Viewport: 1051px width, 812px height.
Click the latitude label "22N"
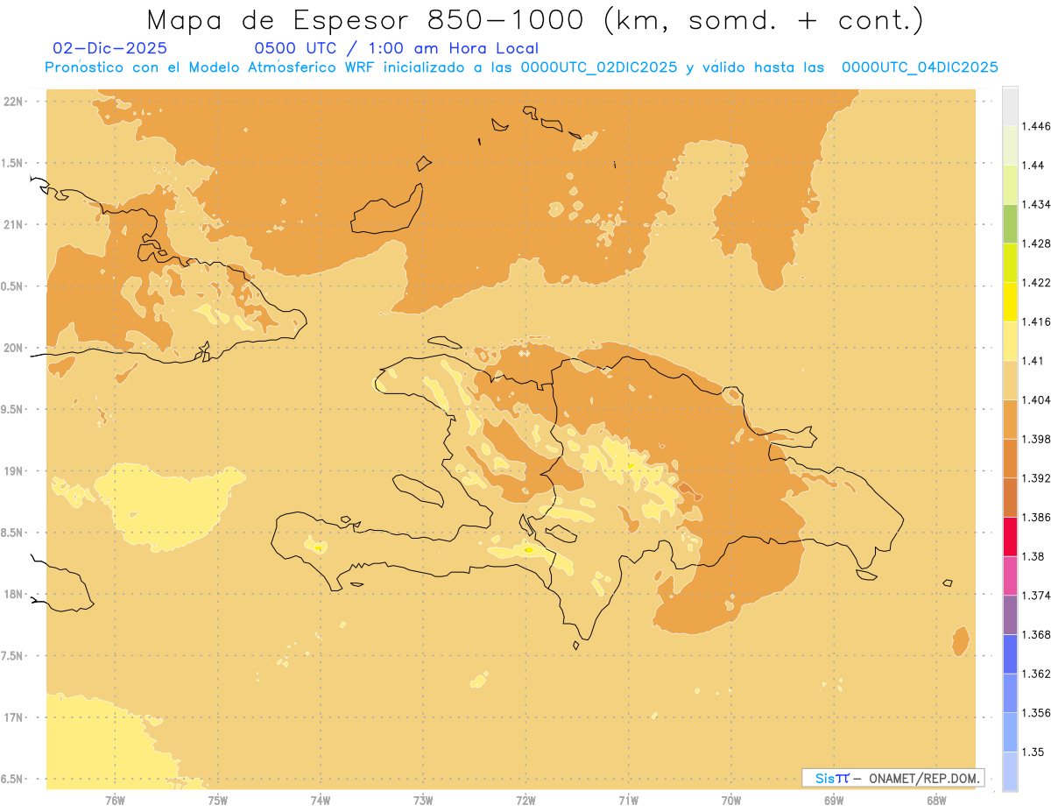click(x=13, y=102)
